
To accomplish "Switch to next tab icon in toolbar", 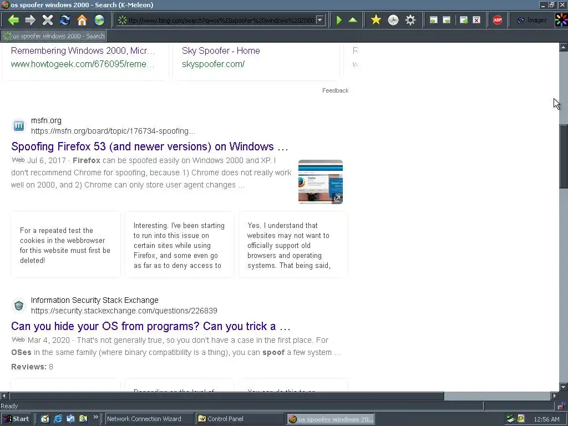I will click(447, 21).
